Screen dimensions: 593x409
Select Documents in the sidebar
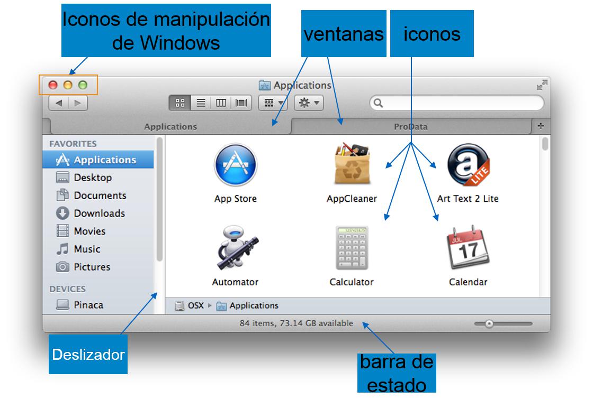(98, 195)
